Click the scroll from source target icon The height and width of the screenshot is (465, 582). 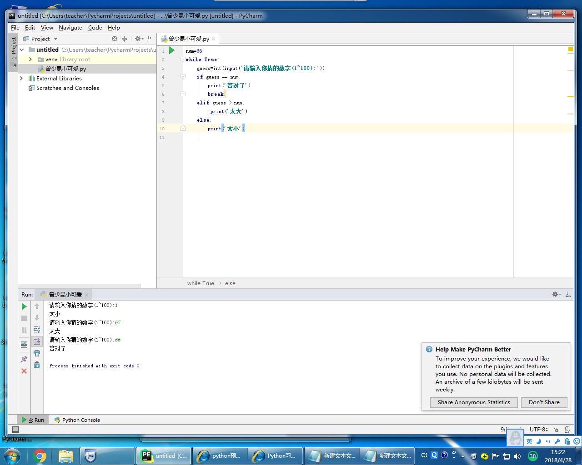pos(115,39)
